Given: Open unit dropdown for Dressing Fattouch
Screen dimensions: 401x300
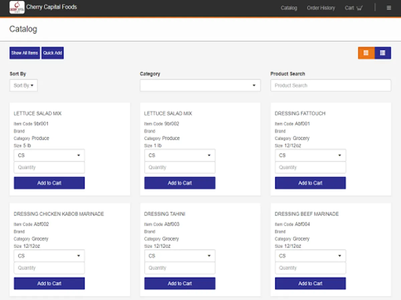Looking at the screenshot, I should [x=310, y=155].
